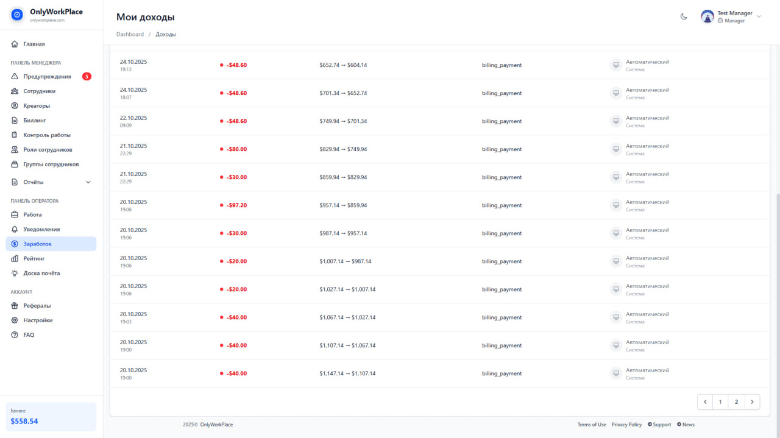Open the Настройки settings page
The width and height of the screenshot is (780, 438).
coord(38,320)
